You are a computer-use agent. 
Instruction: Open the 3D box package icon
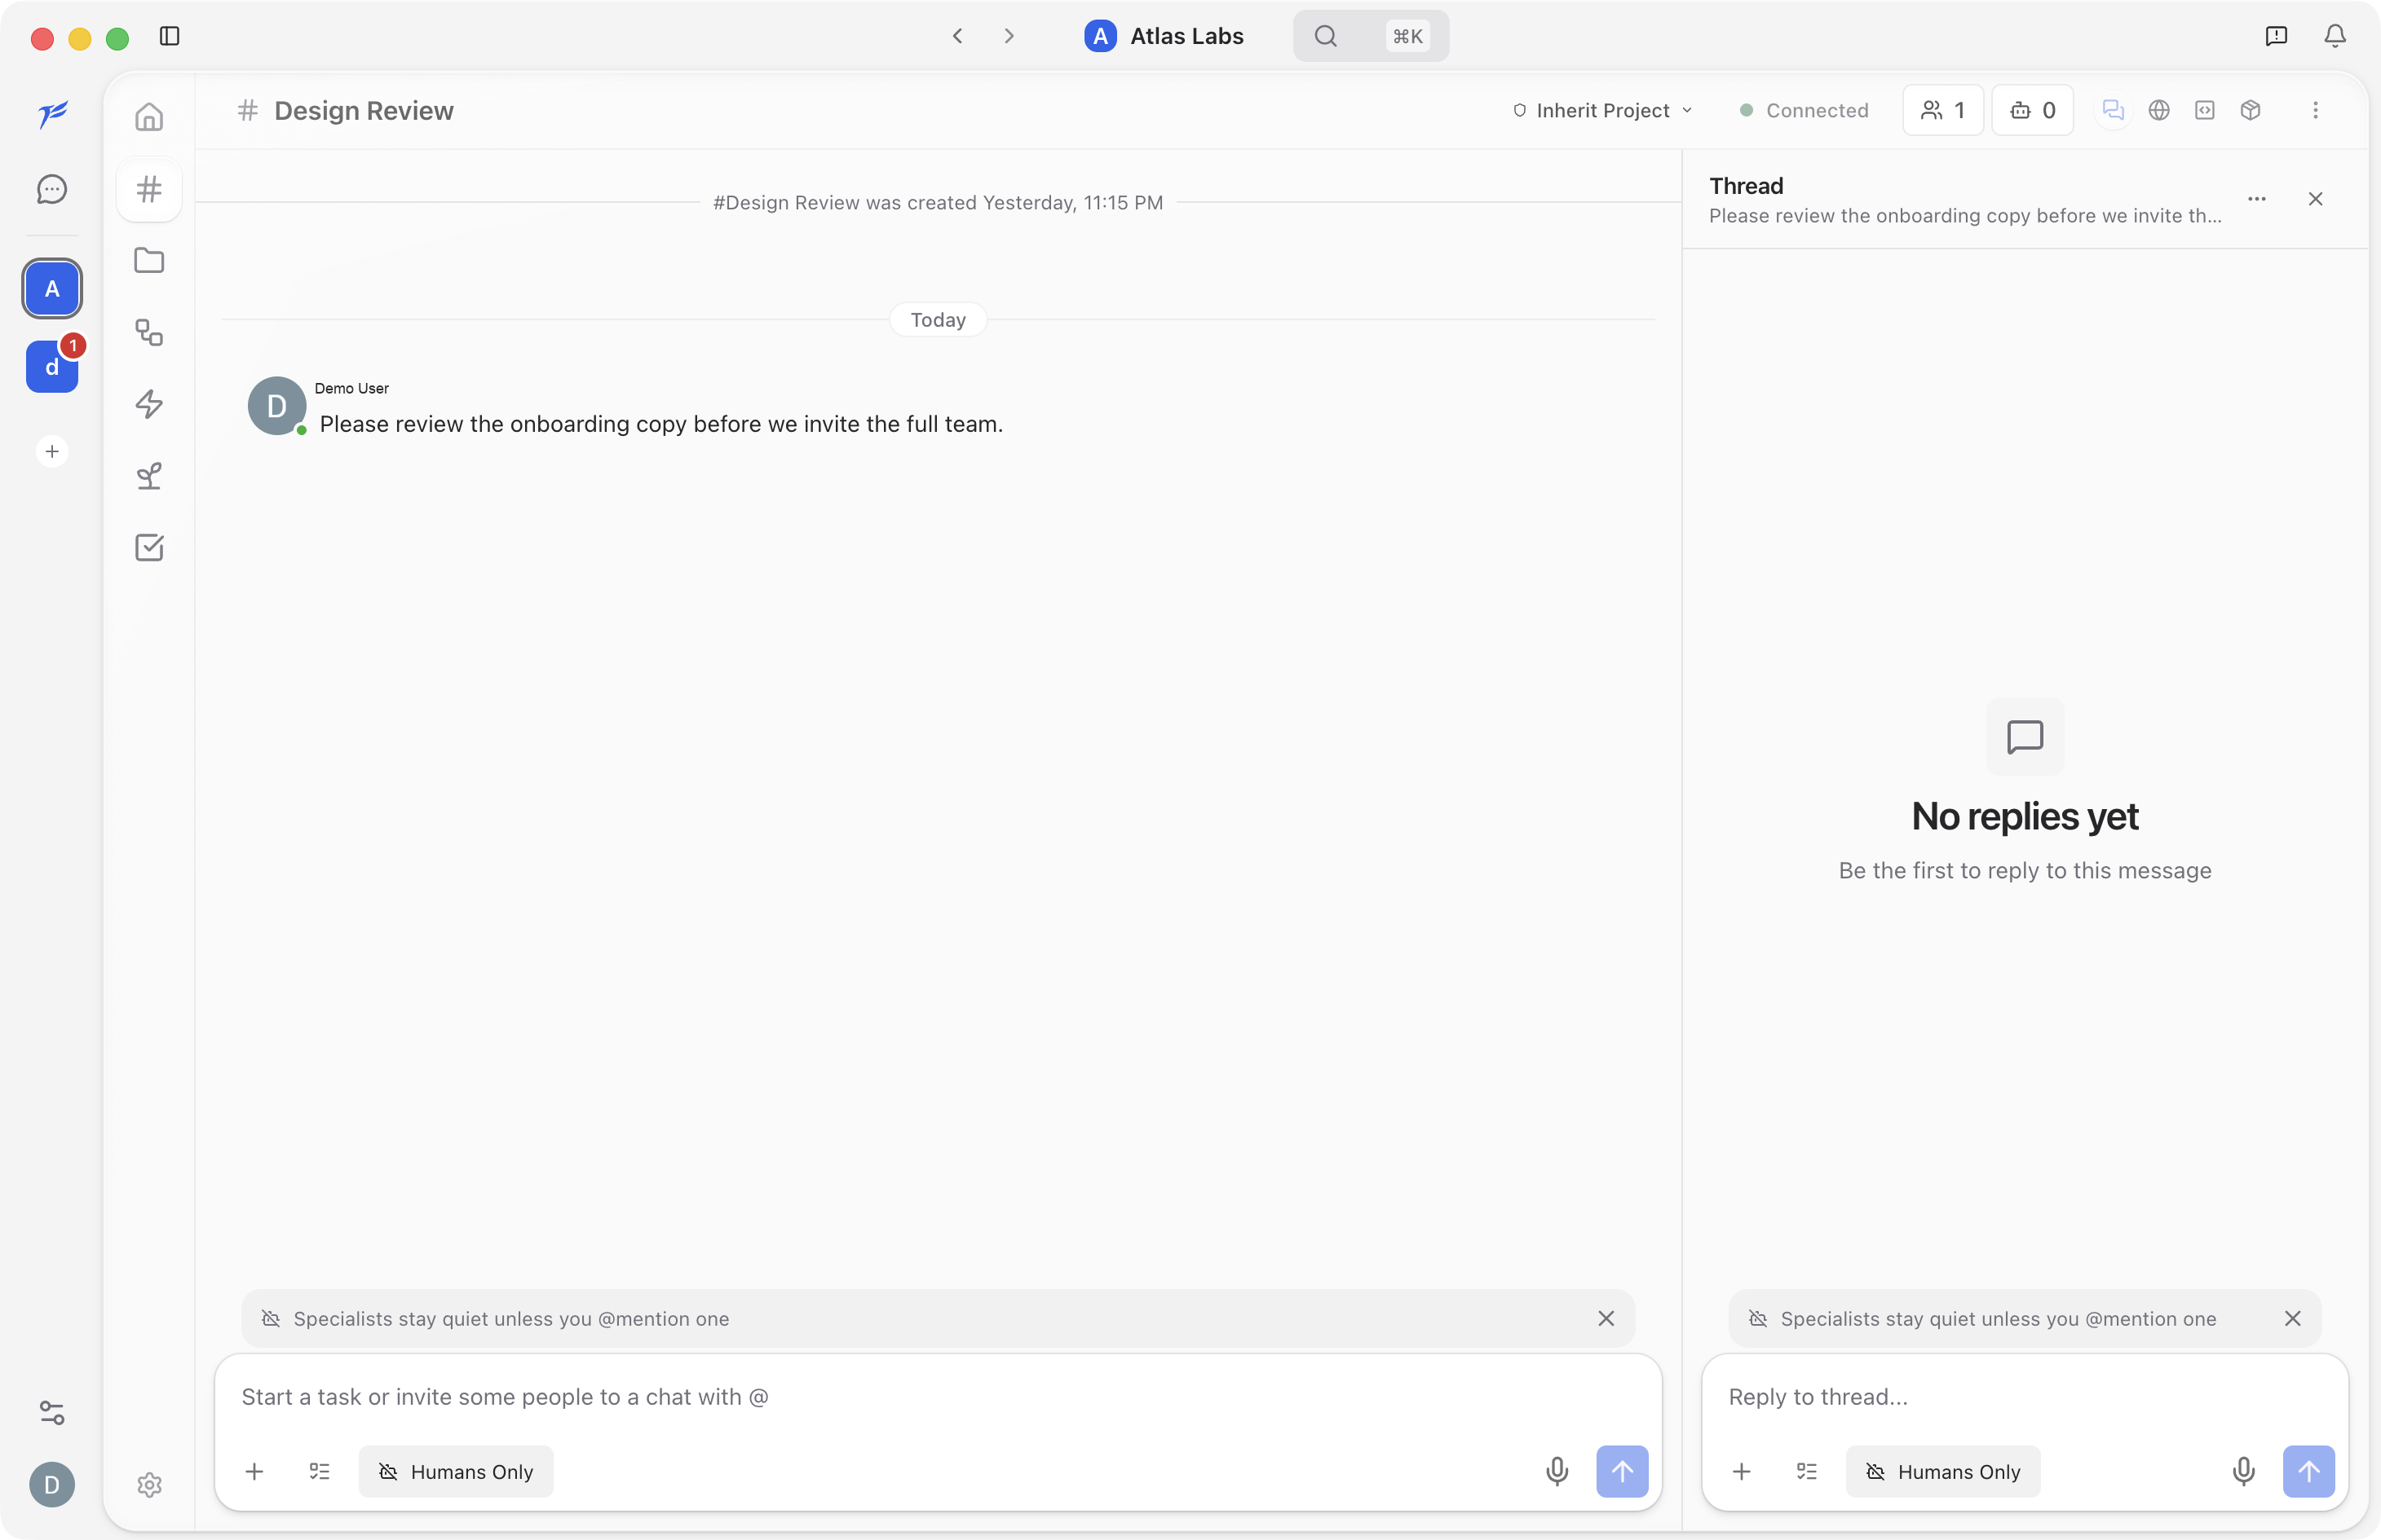2251,110
